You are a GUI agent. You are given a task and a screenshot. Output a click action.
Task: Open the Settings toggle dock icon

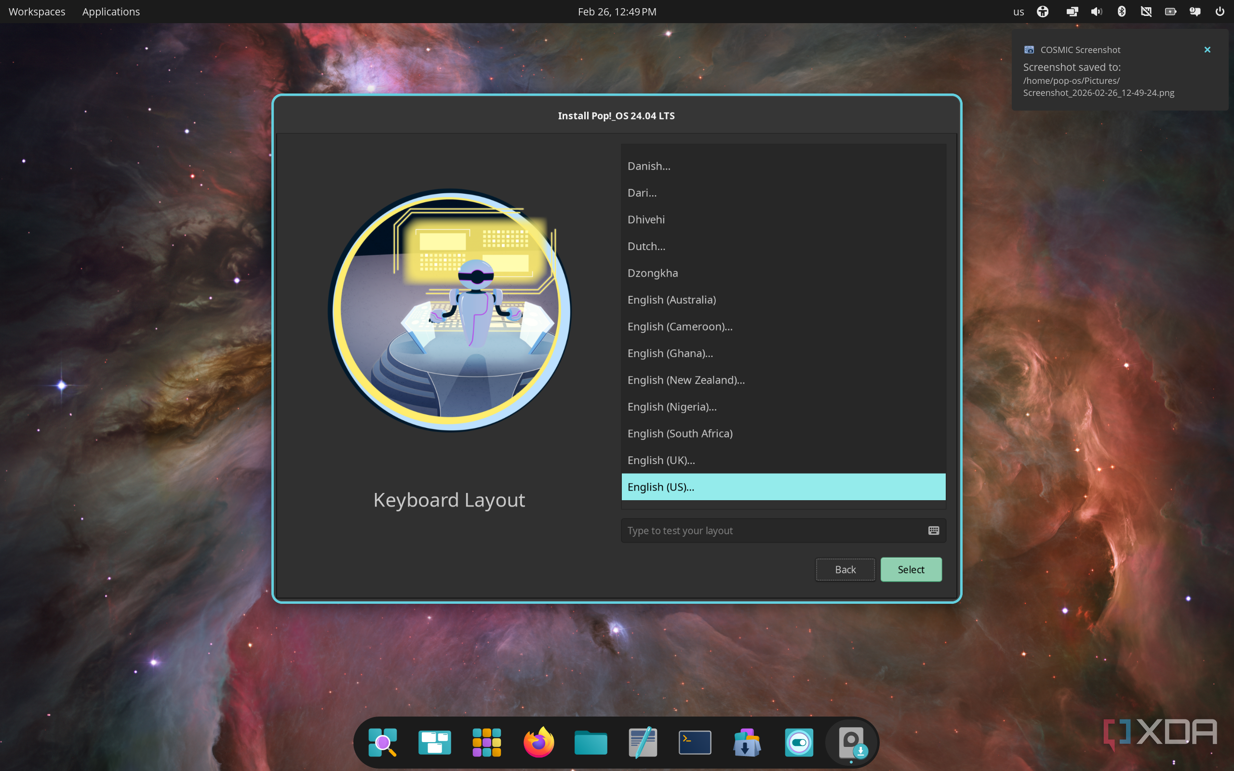799,742
